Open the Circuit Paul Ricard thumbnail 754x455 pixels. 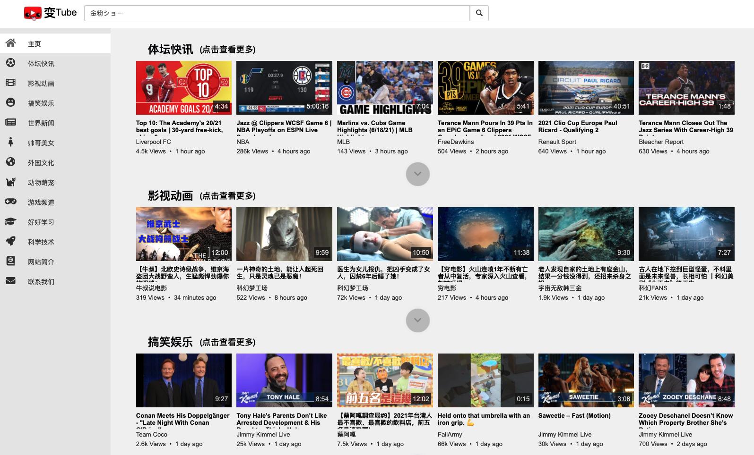586,88
